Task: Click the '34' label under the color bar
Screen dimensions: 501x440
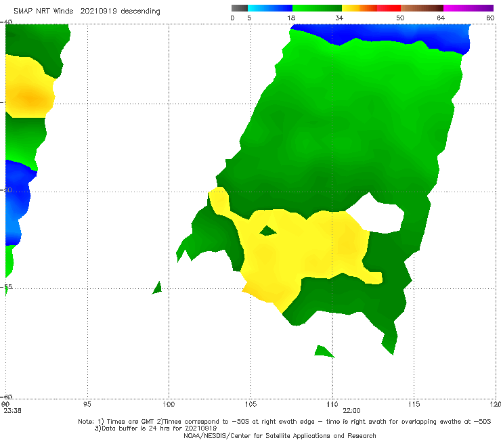Action: point(339,18)
